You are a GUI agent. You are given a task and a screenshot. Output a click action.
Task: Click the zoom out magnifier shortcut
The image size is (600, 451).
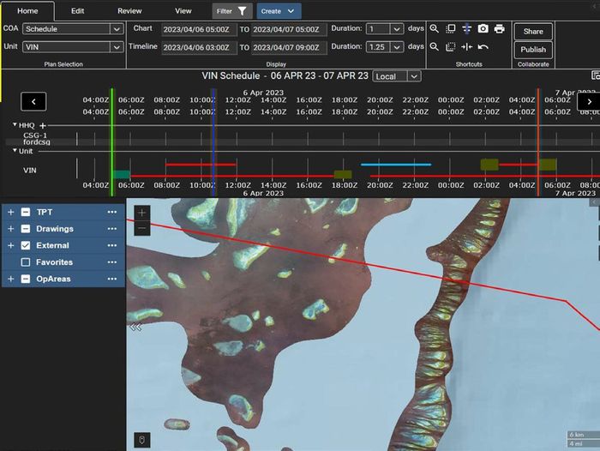pos(435,47)
